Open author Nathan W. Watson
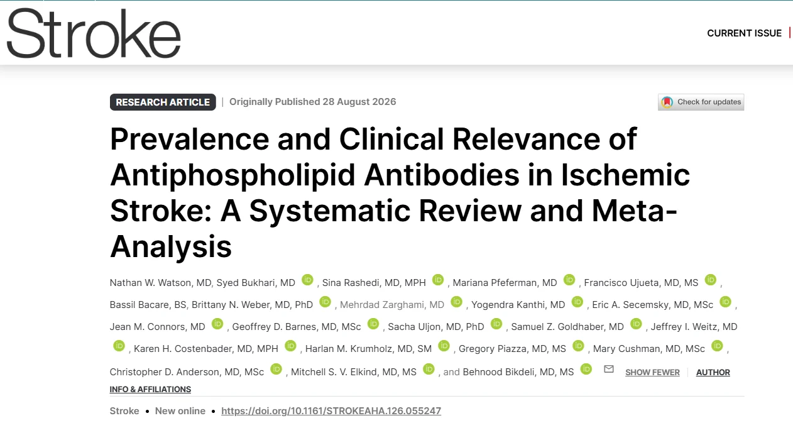Screen dimensions: 793x423 click(160, 283)
